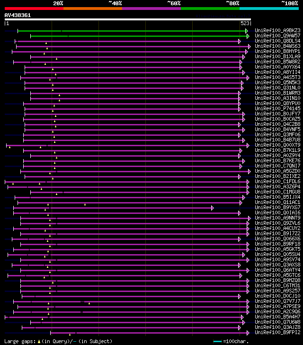303x345 pixels.
Task: Click the yellow gap marker under UniRef100_B1WRM3
Action: (59, 95)
